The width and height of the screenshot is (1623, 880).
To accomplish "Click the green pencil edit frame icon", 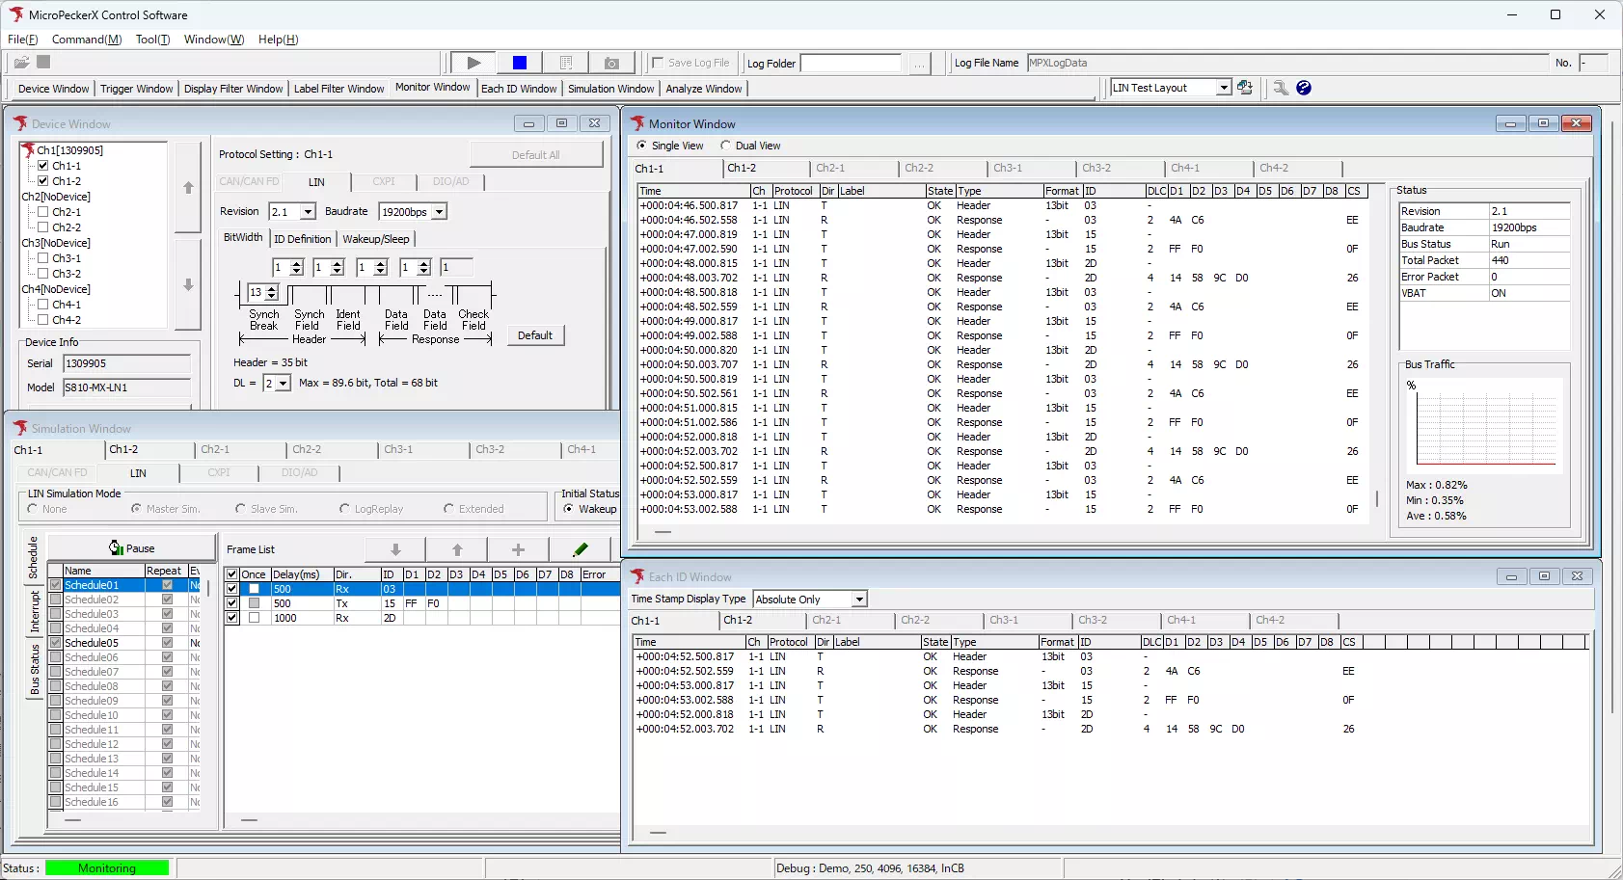I will click(580, 549).
